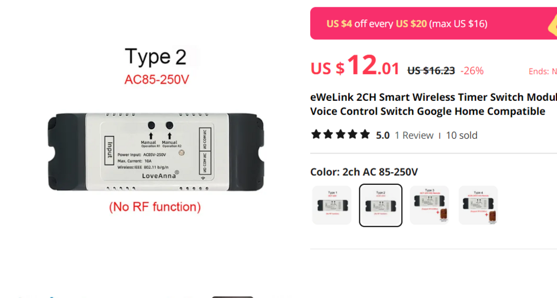The width and height of the screenshot is (557, 298).
Task: Click the "10 sold" text
Action: click(x=462, y=135)
